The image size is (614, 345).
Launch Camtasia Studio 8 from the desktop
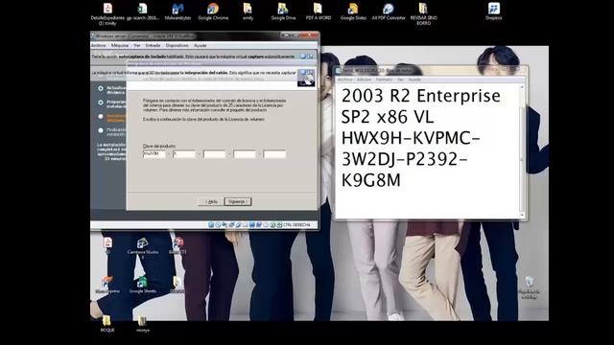click(x=143, y=249)
